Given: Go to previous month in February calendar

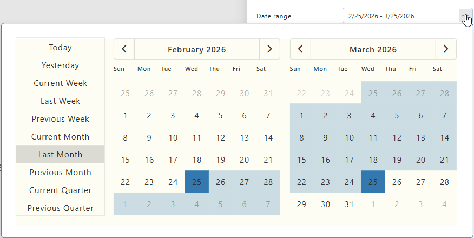Looking at the screenshot, I should [124, 49].
